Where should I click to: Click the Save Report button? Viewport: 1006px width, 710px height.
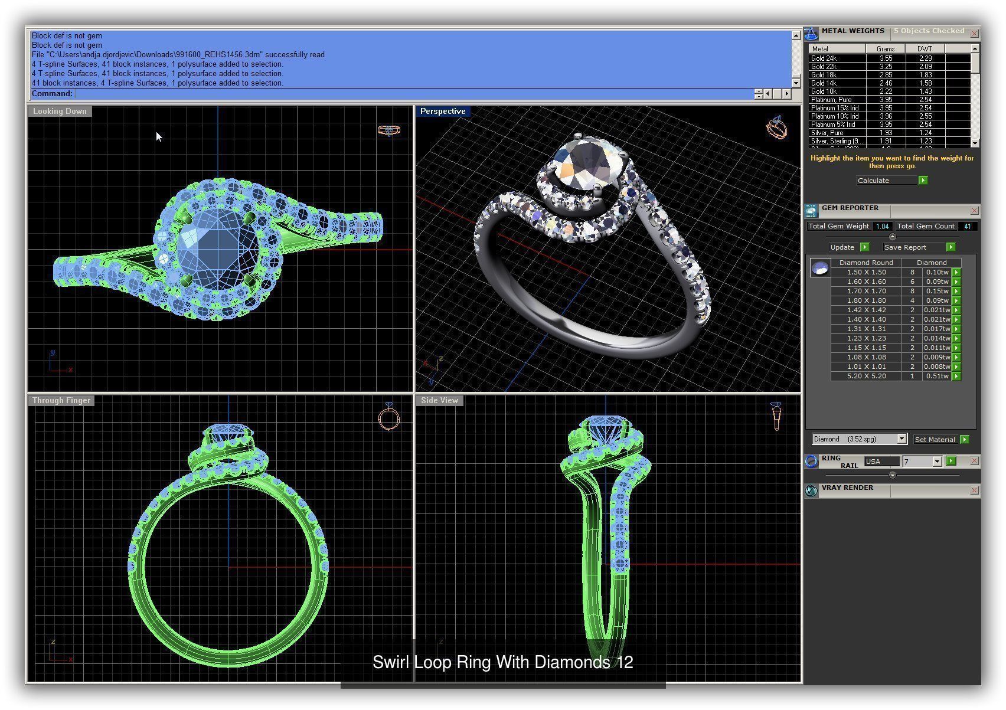(914, 247)
